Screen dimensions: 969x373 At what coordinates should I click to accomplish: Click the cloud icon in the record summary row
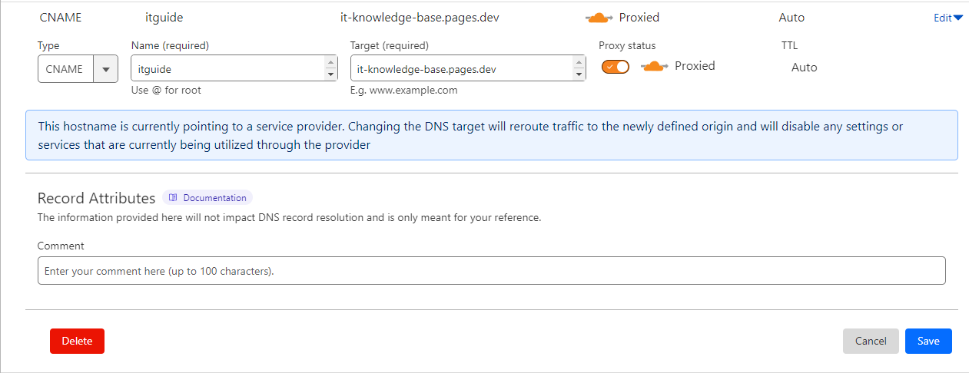(x=599, y=18)
